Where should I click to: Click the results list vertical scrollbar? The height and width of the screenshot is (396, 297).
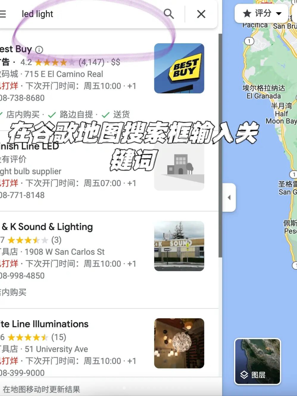[220, 146]
